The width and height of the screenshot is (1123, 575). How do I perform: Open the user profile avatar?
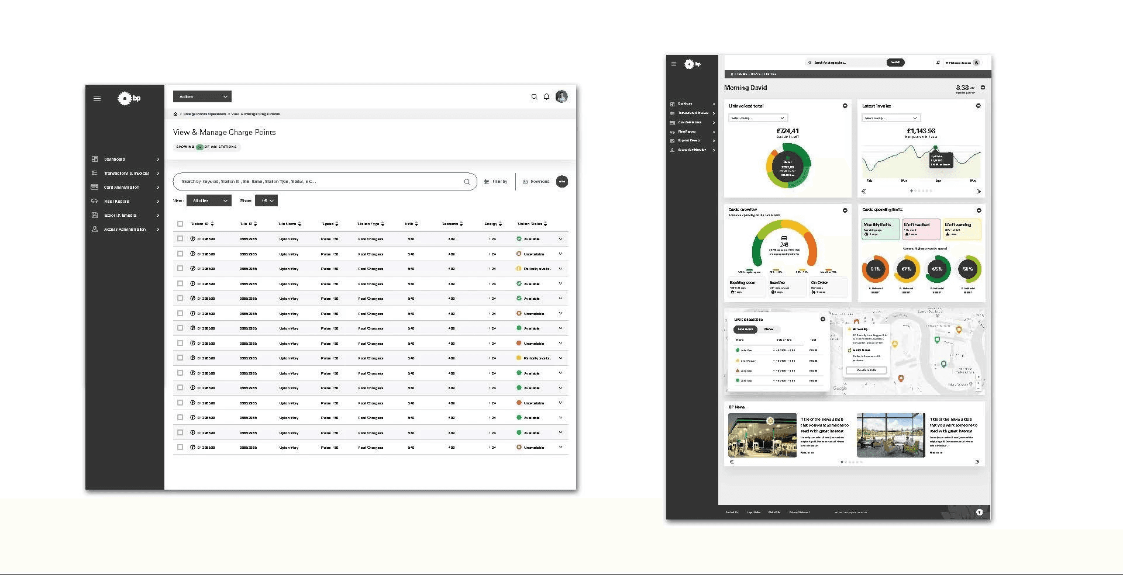tap(561, 96)
